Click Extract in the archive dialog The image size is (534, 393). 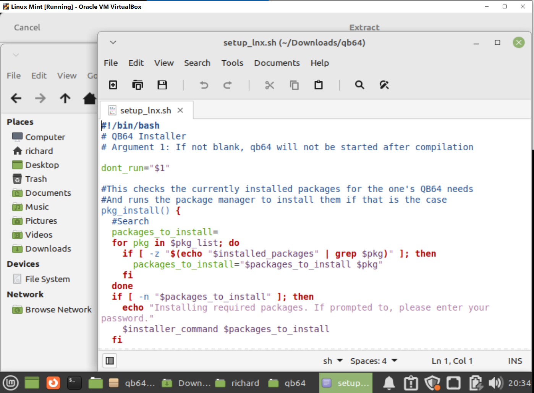(x=364, y=27)
